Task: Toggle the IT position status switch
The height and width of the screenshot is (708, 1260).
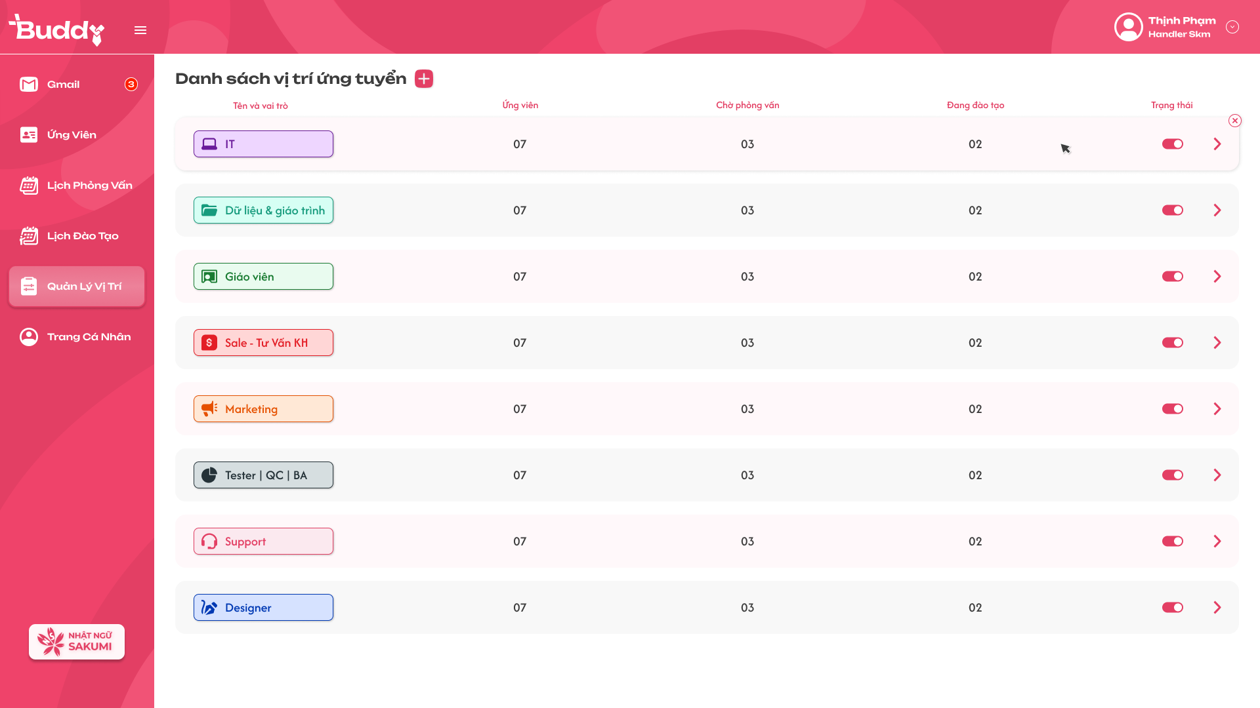Action: (x=1172, y=144)
